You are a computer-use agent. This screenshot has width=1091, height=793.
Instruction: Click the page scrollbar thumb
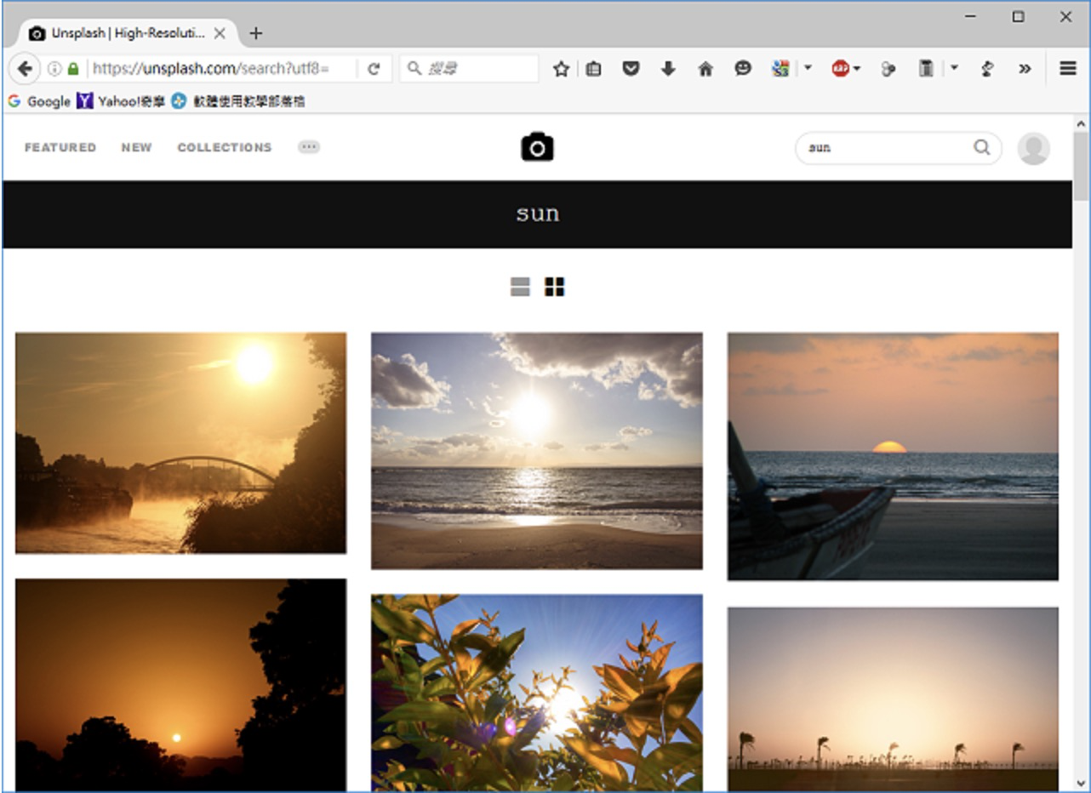pyautogui.click(x=1082, y=167)
